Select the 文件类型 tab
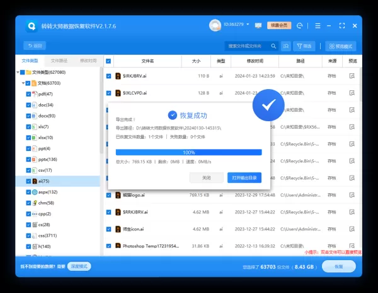Screen dimensions: 378x293 click(30, 61)
